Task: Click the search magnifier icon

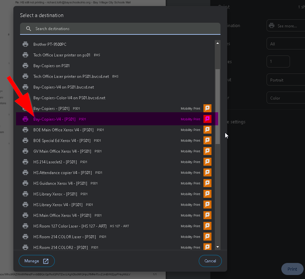Action: tap(29, 29)
